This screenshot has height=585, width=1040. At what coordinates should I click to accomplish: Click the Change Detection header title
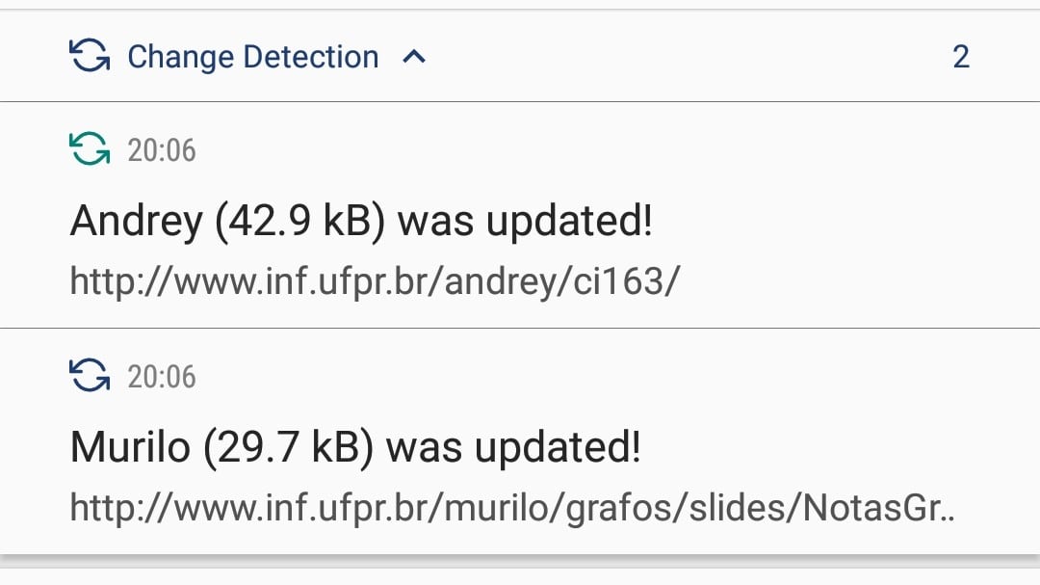(252, 57)
